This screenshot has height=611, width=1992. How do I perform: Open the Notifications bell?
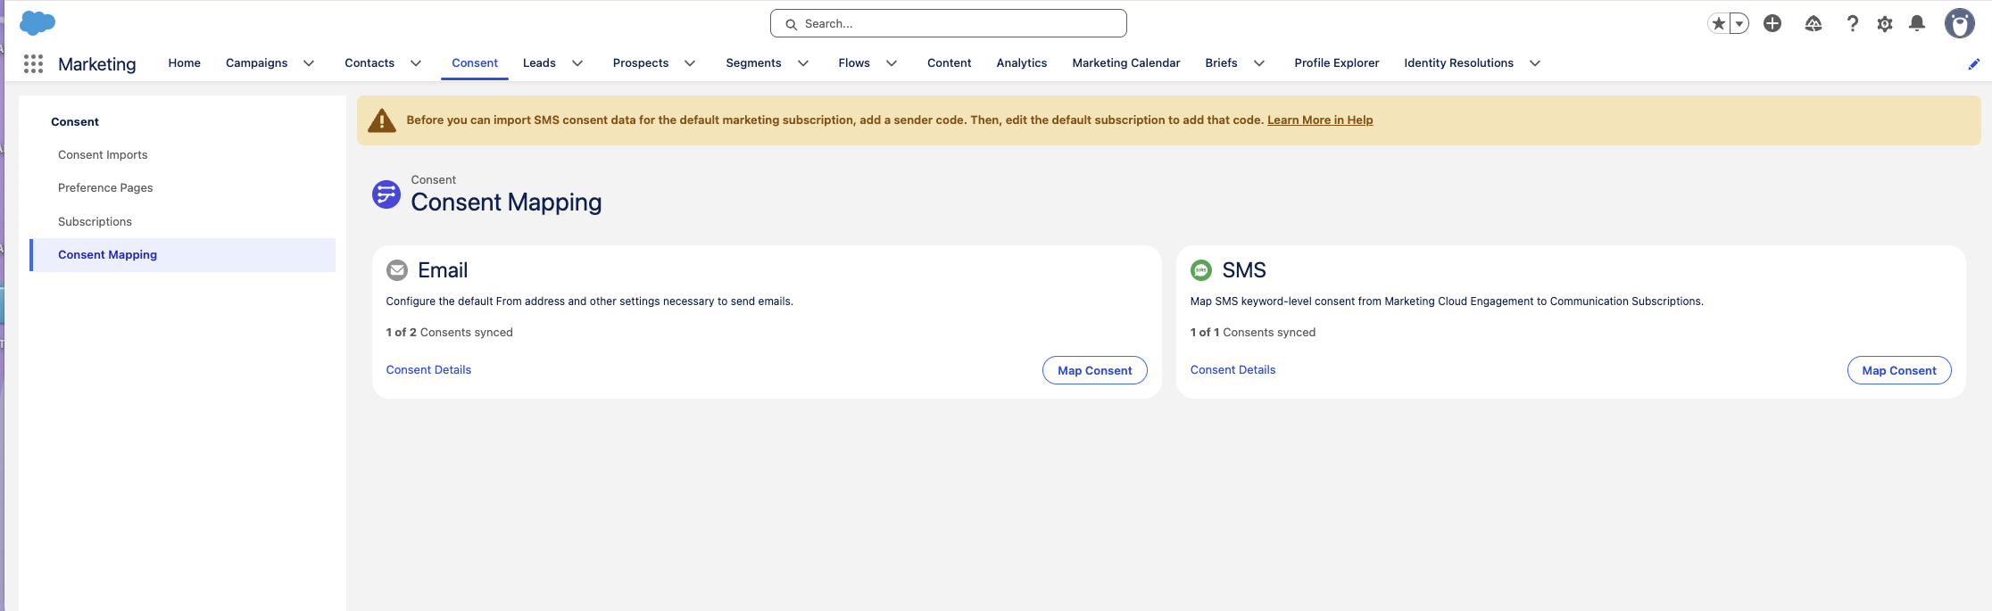point(1916,24)
